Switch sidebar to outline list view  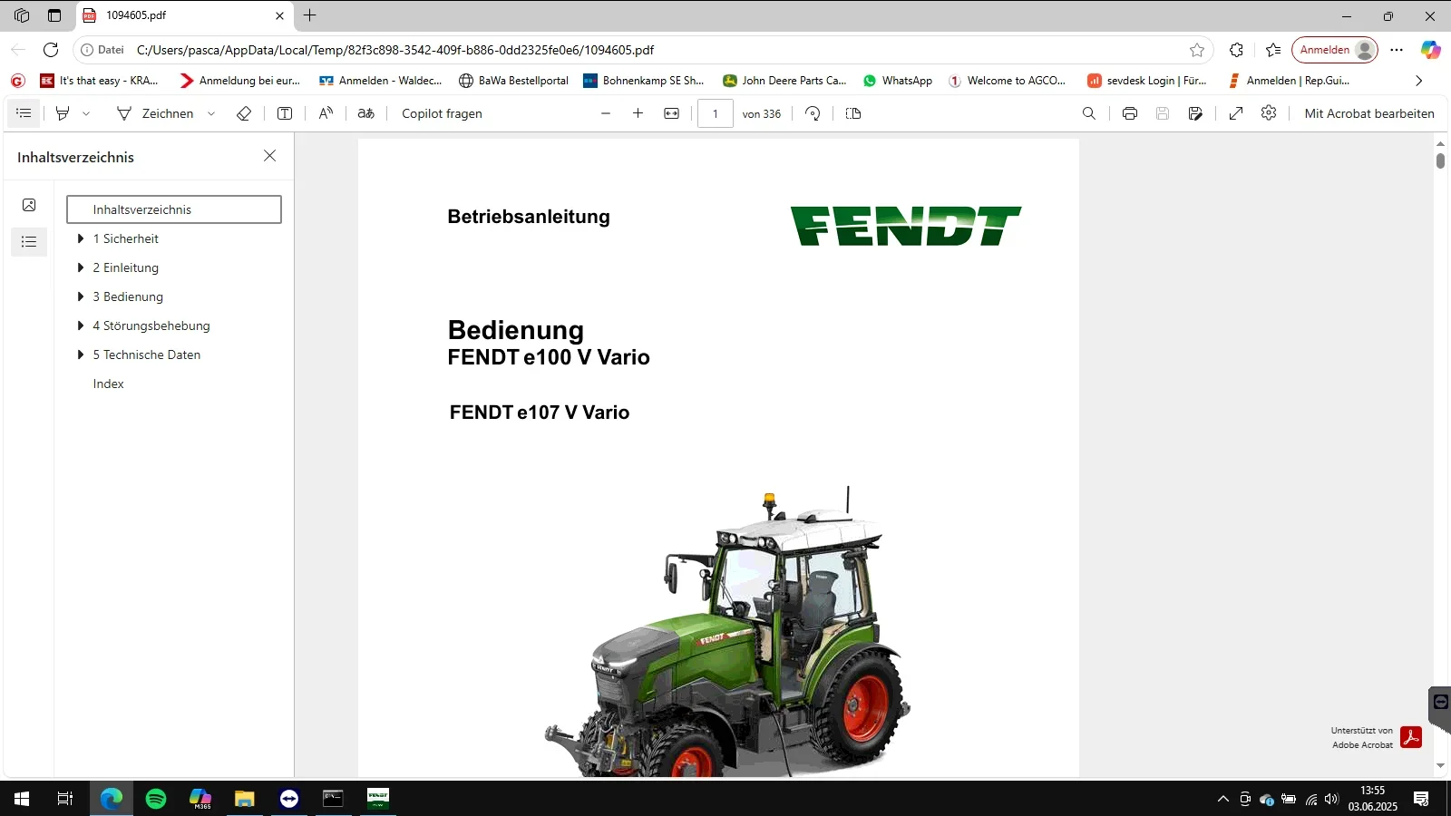click(29, 242)
